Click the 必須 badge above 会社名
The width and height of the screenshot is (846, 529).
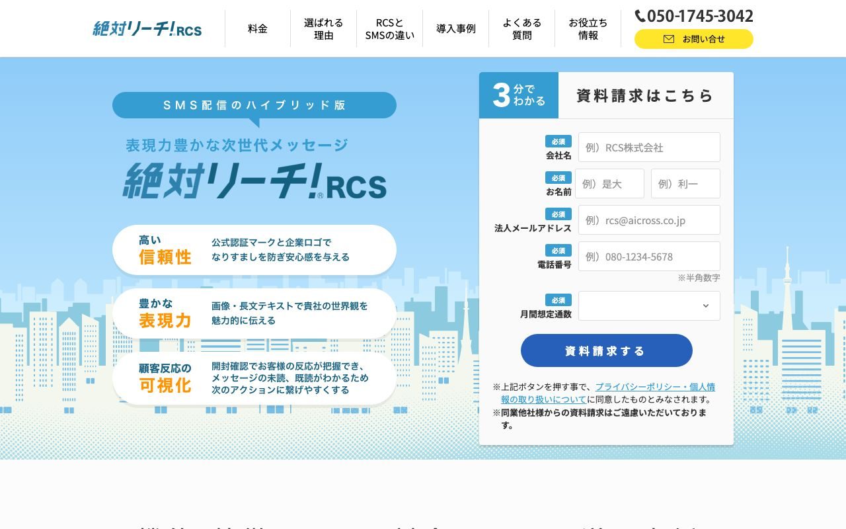pyautogui.click(x=558, y=142)
